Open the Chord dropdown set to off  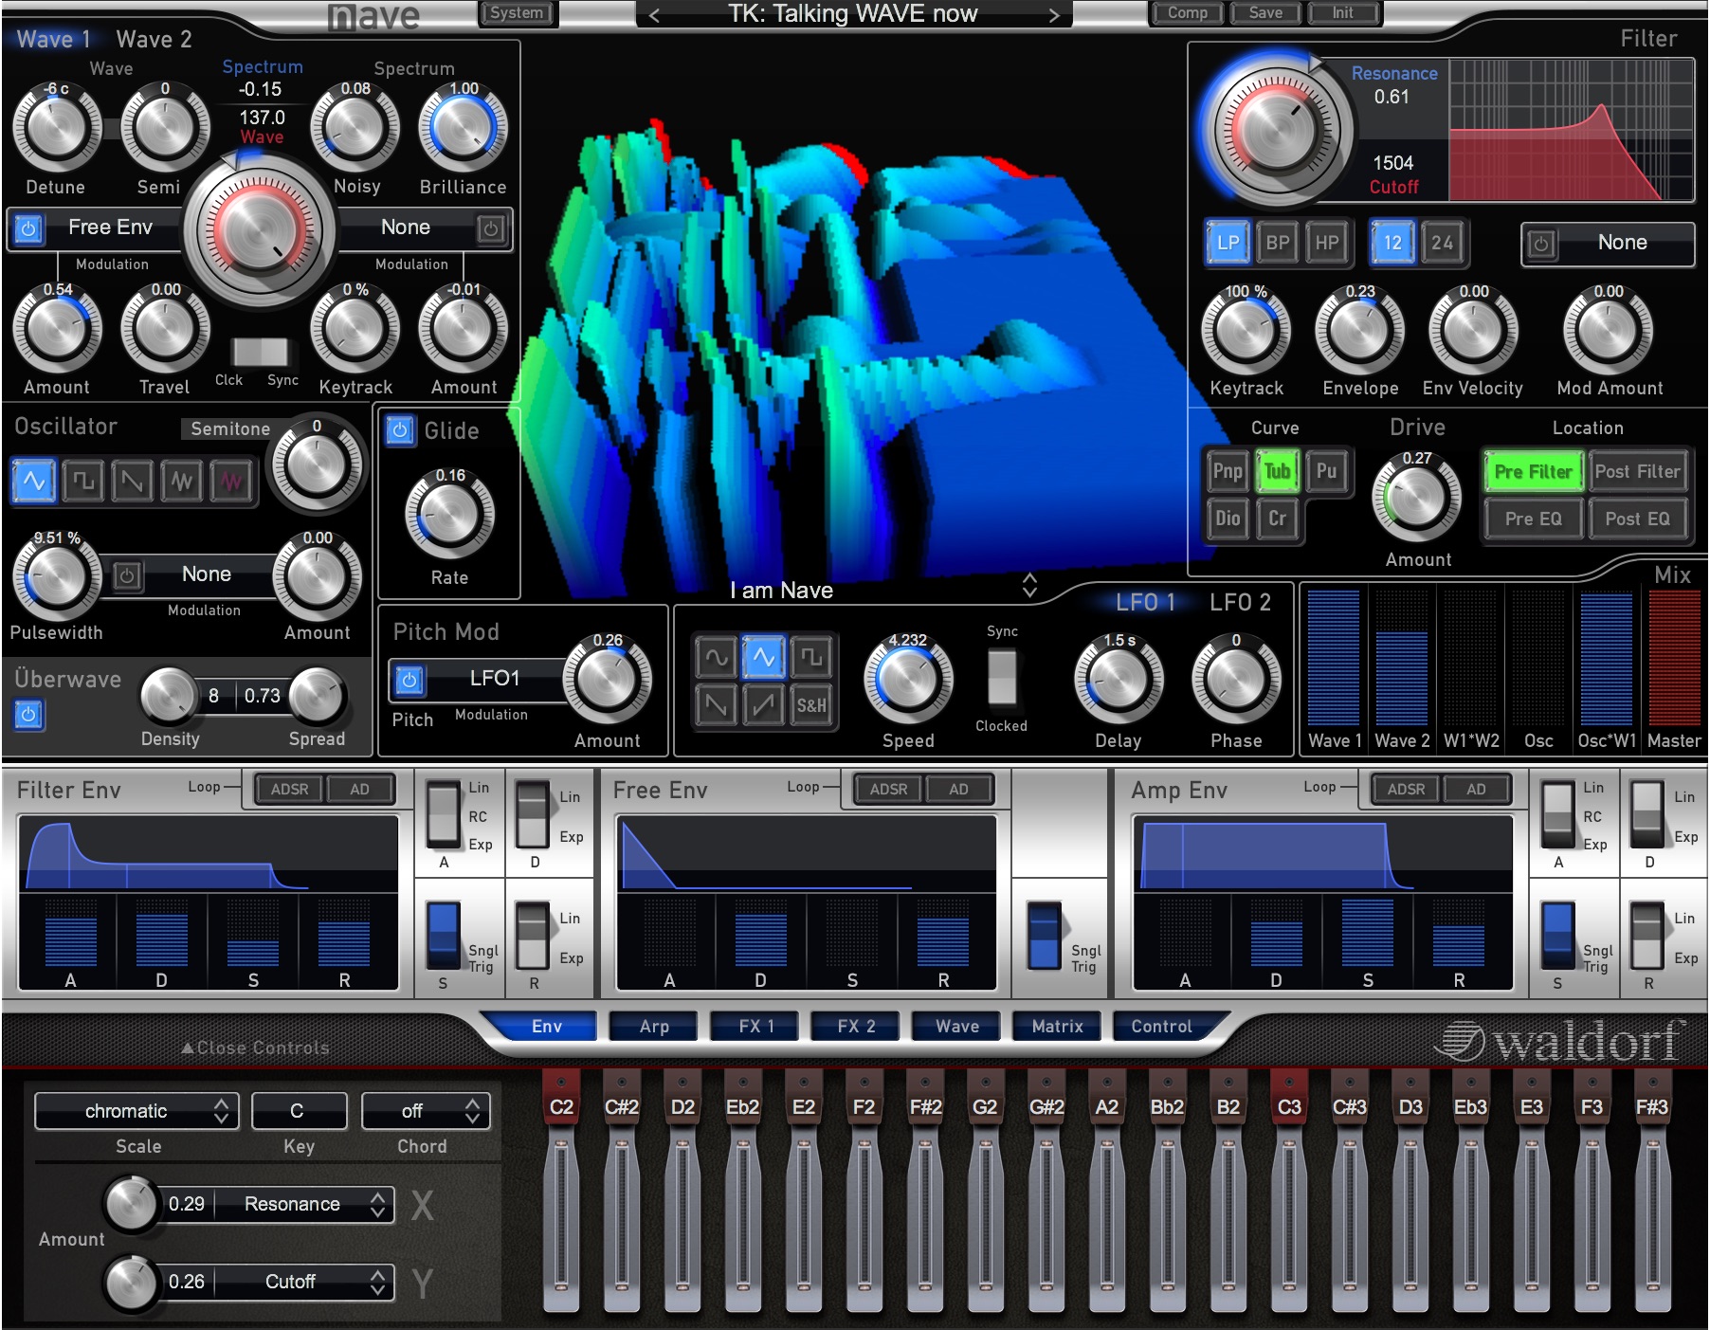pyautogui.click(x=426, y=1111)
